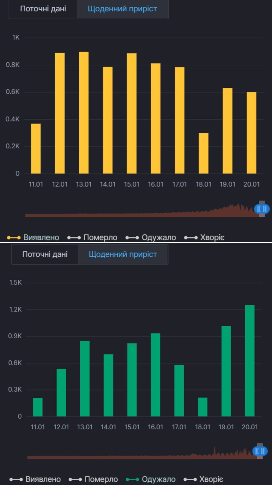Screen dimensions: 272x485
Task: Toggle 'Виявлено' series in top chart legend
Action: (33, 237)
